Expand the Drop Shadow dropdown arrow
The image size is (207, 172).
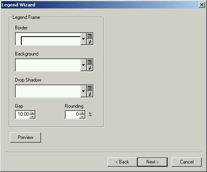pyautogui.click(x=83, y=91)
